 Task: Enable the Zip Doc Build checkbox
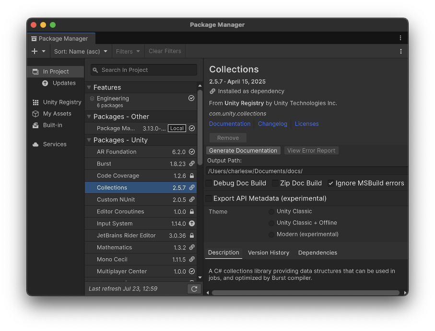(275, 183)
